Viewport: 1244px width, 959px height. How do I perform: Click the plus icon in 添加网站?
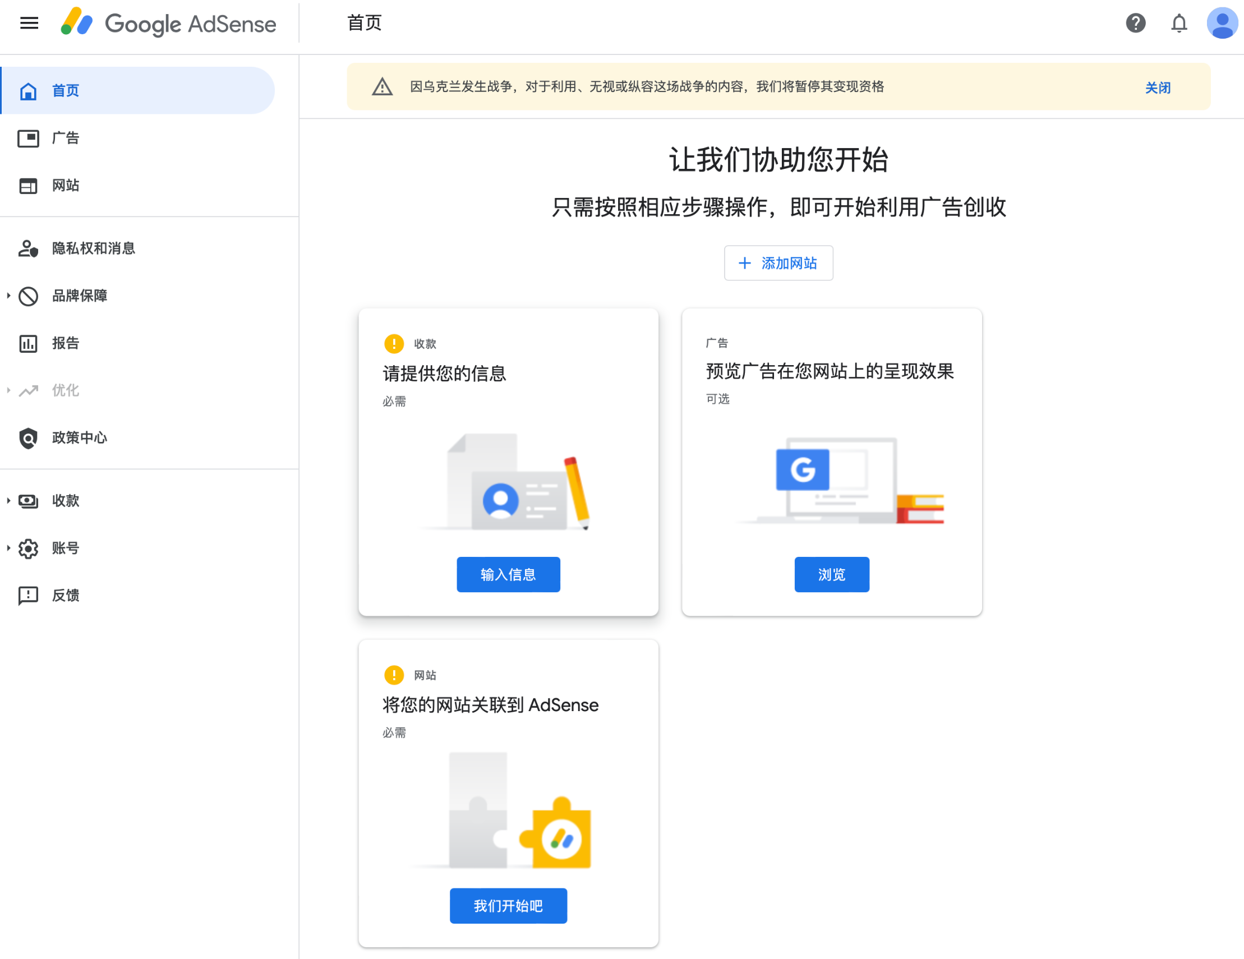[744, 263]
